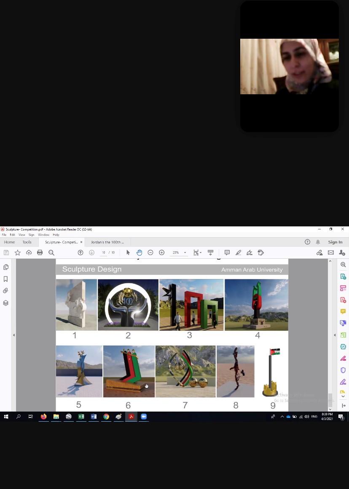
Task: Click the page number input field
Action: (x=103, y=252)
